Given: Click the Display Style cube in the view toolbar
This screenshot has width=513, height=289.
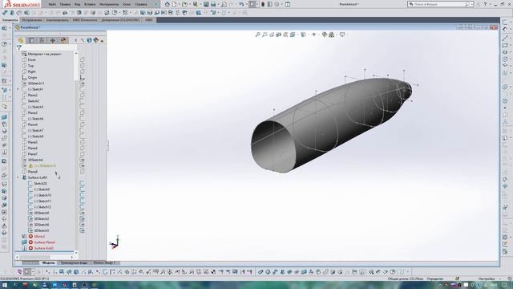Looking at the screenshot, I should pos(303,35).
